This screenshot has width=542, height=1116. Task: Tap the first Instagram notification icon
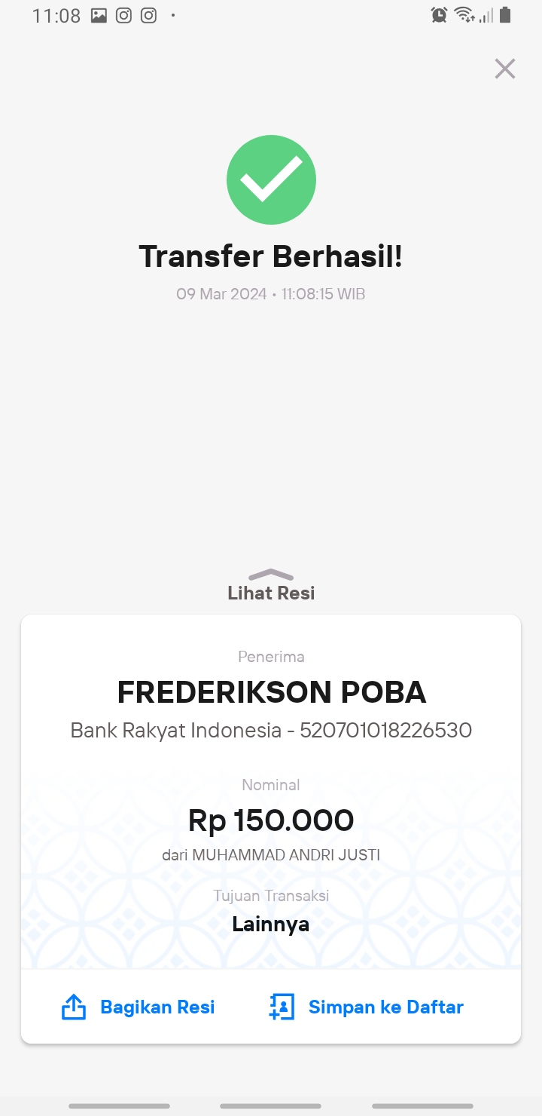click(x=123, y=15)
